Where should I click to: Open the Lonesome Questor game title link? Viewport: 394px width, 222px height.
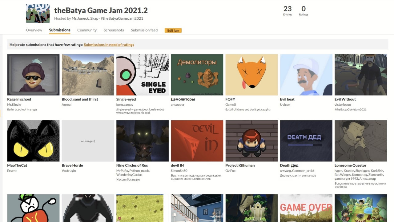[x=351, y=166]
